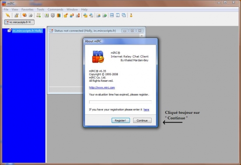
Task: Open DCC Options toolbar icon
Action: point(78,15)
